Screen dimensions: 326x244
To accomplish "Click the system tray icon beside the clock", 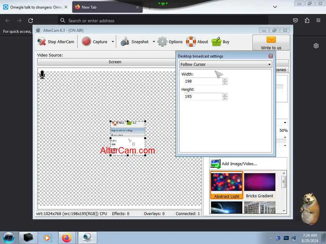I will 294,238.
